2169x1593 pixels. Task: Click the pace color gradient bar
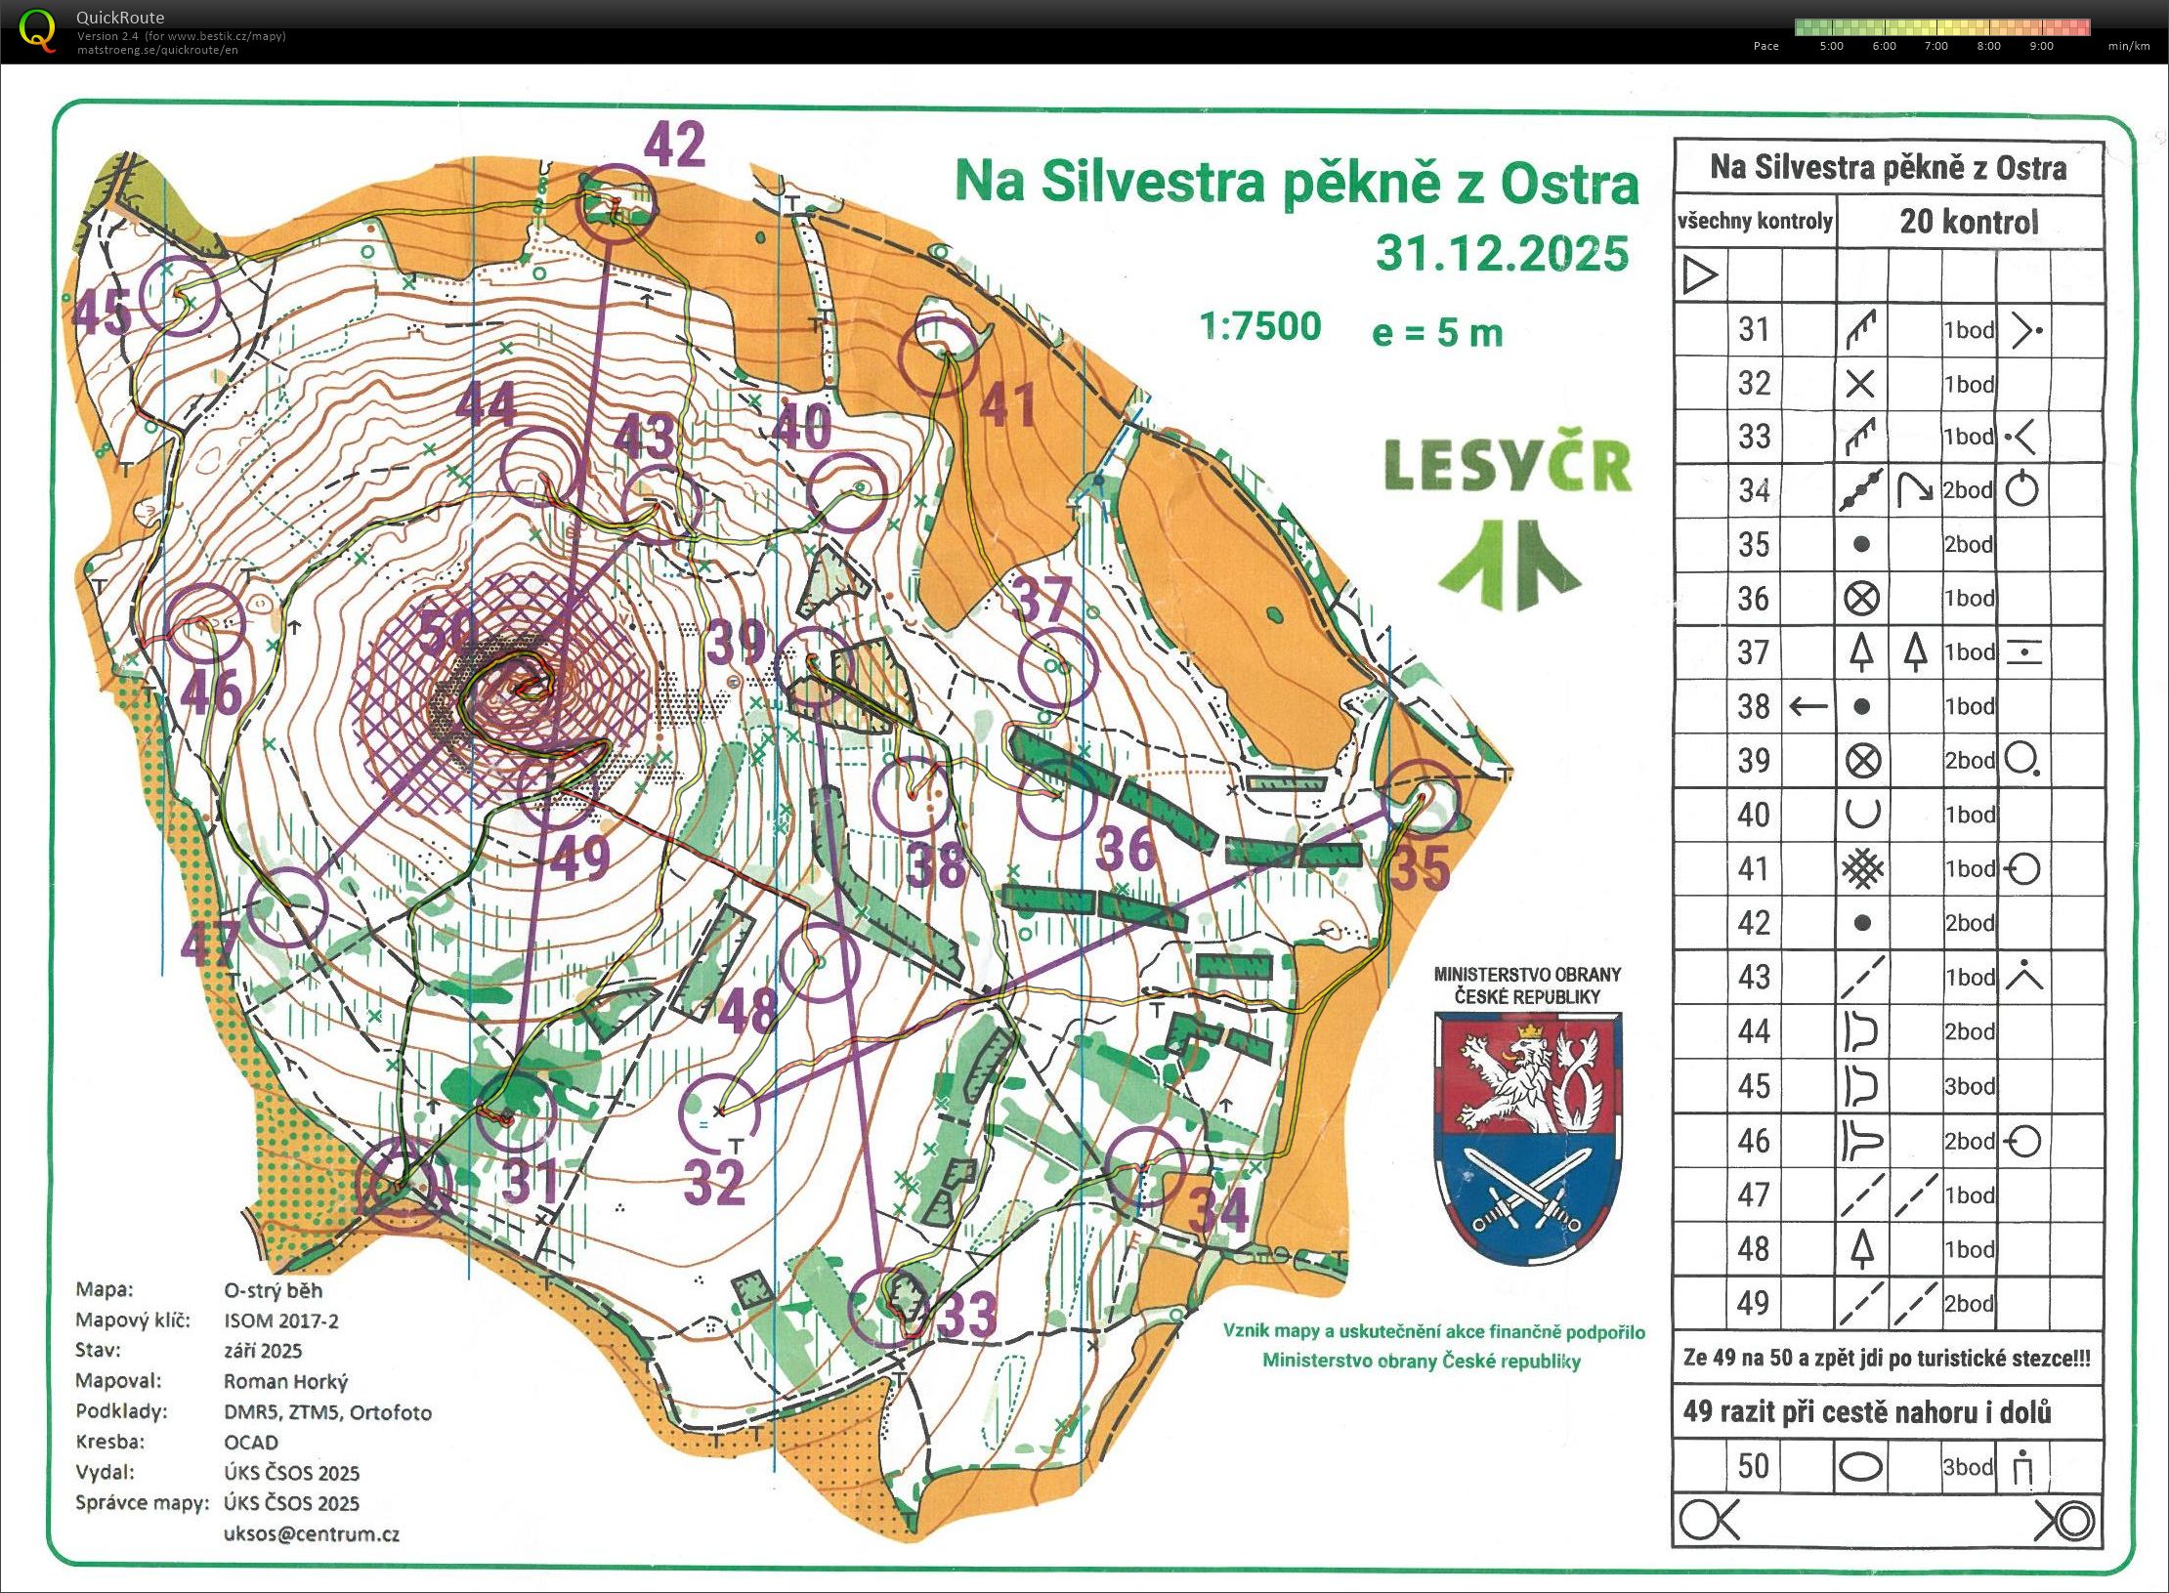point(1942,27)
